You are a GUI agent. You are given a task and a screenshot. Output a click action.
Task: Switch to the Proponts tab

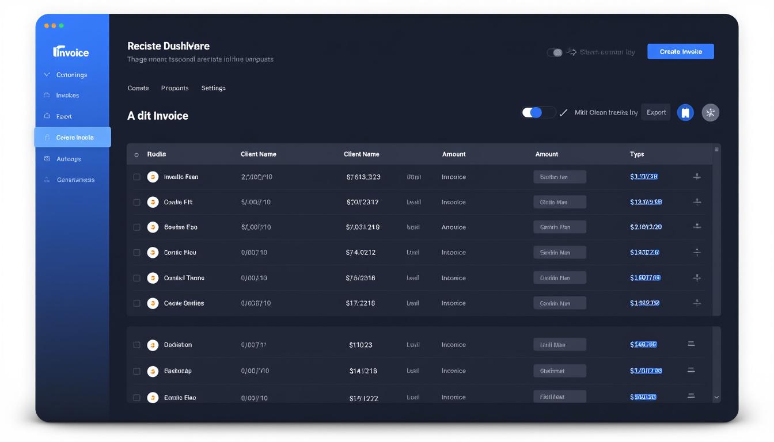[x=174, y=88]
